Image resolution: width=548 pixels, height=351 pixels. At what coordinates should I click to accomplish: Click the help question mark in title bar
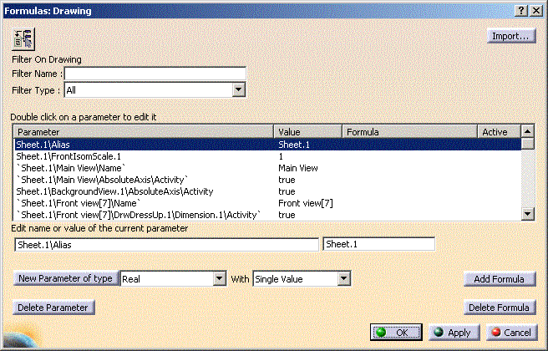point(522,10)
